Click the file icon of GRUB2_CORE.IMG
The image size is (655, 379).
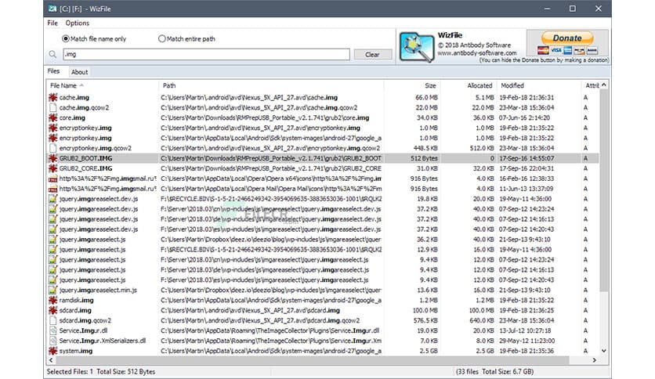52,168
